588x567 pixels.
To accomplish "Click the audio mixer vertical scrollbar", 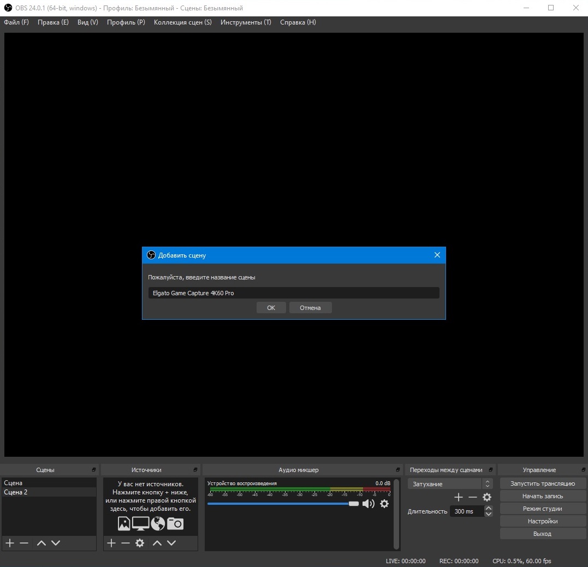I will 396,514.
